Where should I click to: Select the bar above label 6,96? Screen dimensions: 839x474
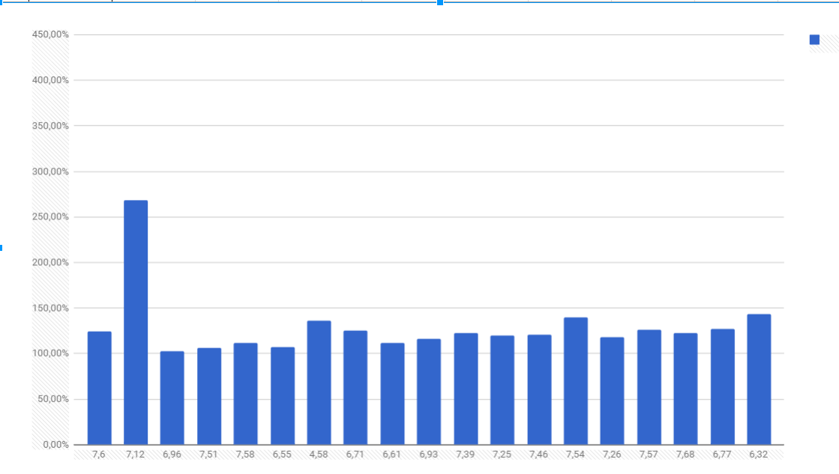tap(172, 398)
